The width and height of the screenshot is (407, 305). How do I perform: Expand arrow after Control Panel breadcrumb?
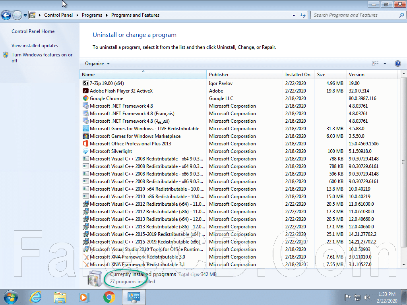click(78, 15)
